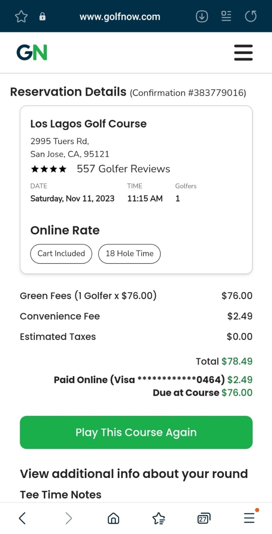Viewport: 272px width, 534px height.
Task: Click the GN GolfNow logo
Action: click(x=32, y=52)
